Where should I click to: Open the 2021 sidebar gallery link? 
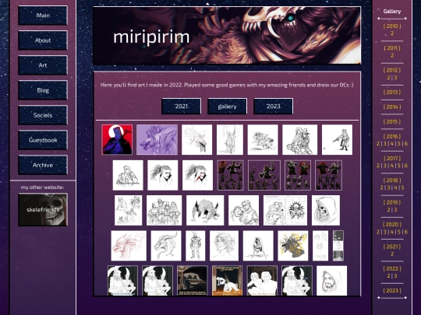(x=392, y=247)
